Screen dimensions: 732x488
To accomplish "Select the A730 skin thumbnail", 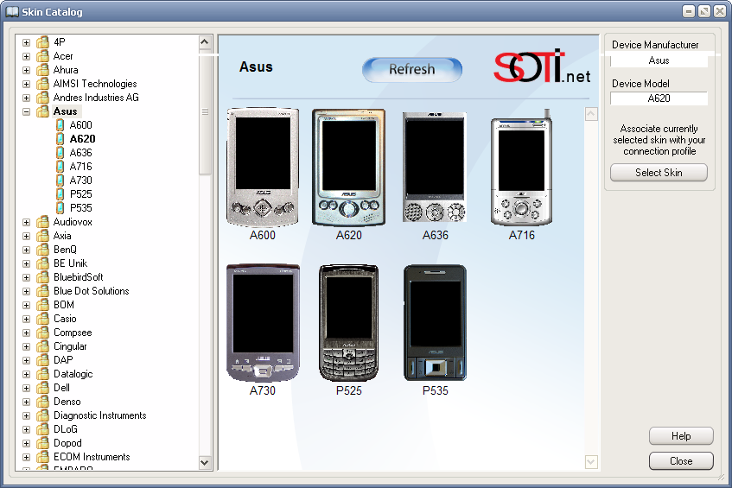I will tap(263, 323).
